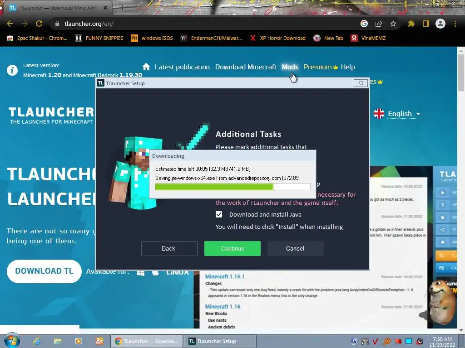Launch Internet Explorer from the taskbar

pyautogui.click(x=37, y=341)
